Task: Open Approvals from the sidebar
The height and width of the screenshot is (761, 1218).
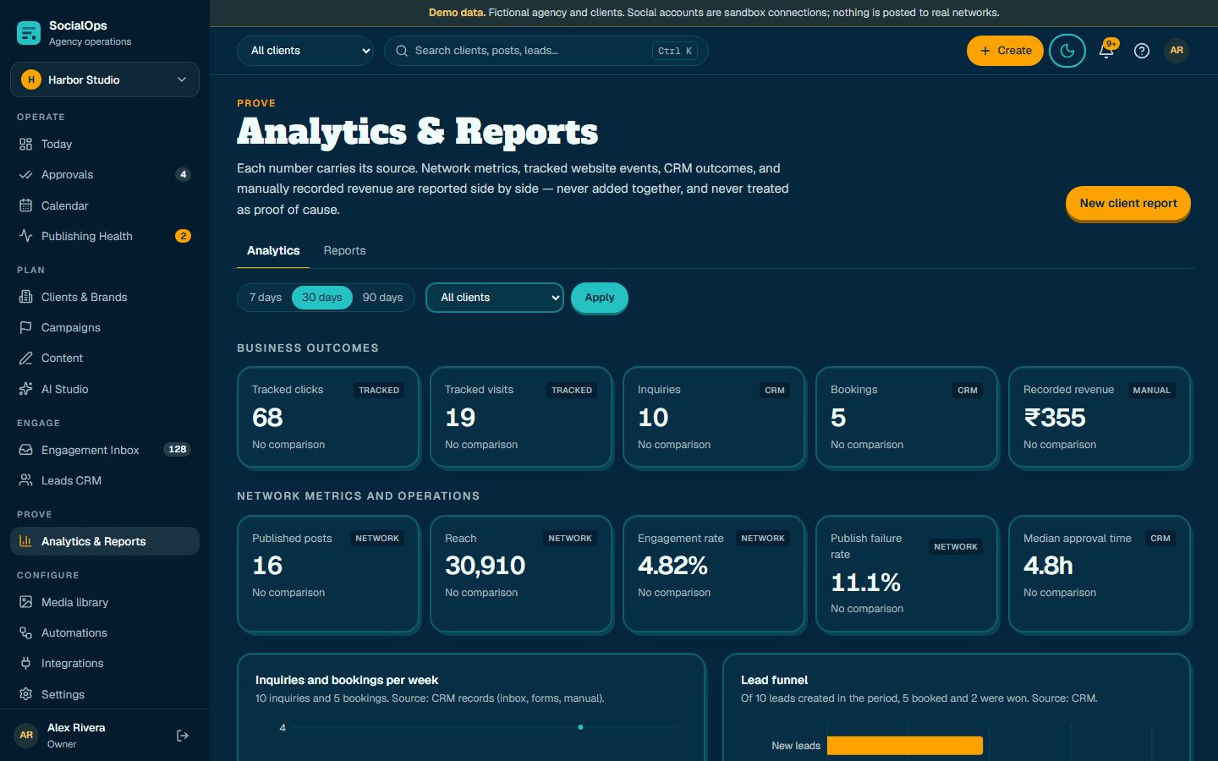Action: coord(105,174)
